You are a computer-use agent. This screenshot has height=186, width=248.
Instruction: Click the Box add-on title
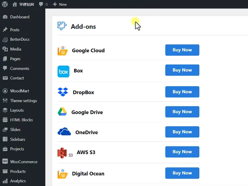click(x=78, y=71)
